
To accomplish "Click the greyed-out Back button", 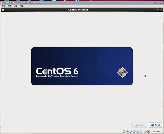I will tap(139, 125).
